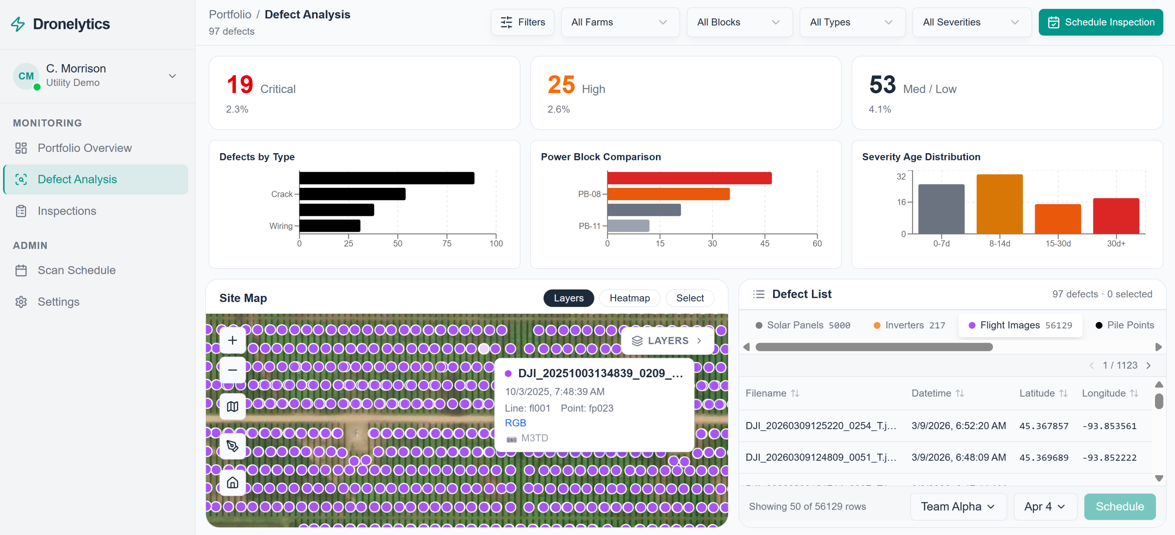Toggle the Layers map mode pill
1175x535 pixels.
coord(568,298)
